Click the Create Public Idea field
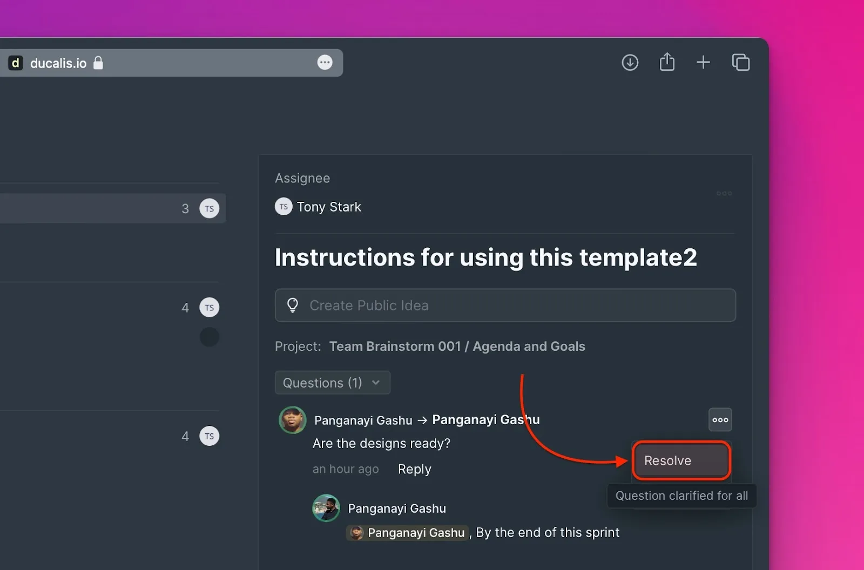The image size is (864, 570). click(x=505, y=306)
